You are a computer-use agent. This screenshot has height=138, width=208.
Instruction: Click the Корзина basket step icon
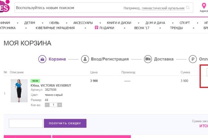point(42,59)
